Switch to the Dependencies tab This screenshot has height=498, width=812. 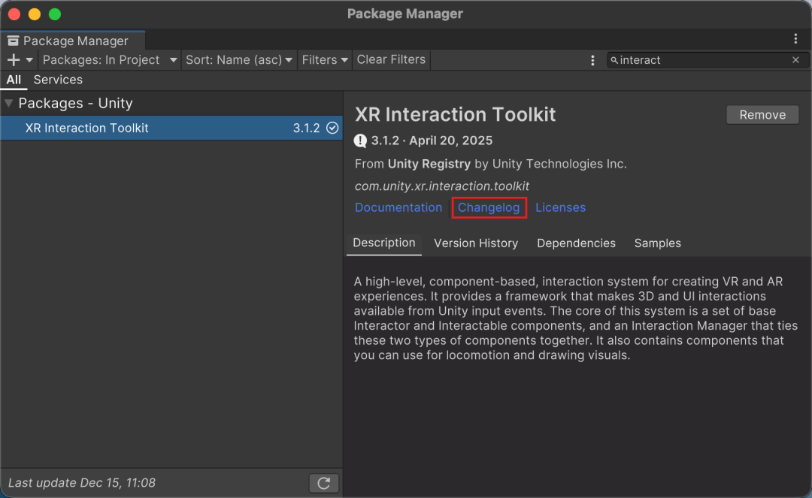(x=576, y=243)
